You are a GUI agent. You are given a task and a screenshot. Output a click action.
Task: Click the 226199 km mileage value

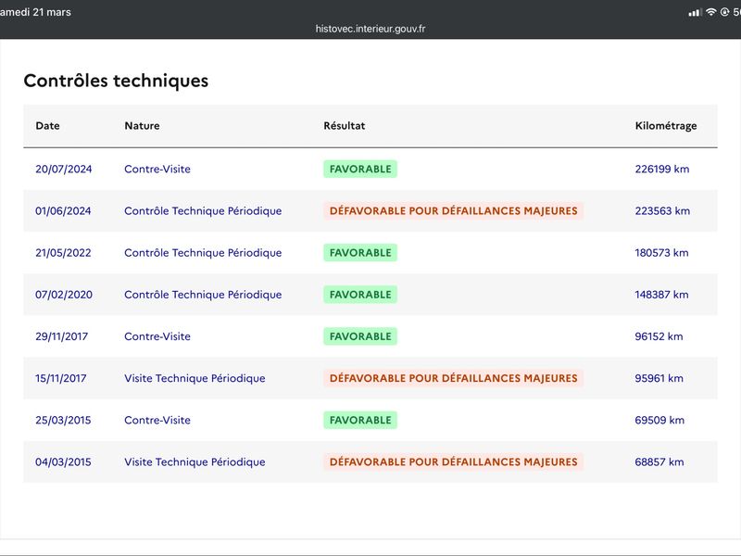pyautogui.click(x=661, y=170)
